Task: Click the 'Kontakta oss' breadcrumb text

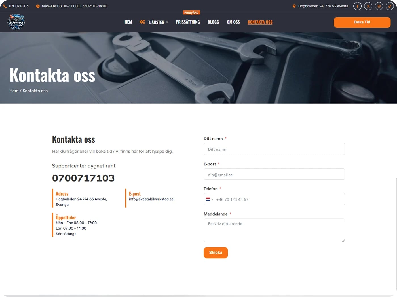Action: [35, 91]
